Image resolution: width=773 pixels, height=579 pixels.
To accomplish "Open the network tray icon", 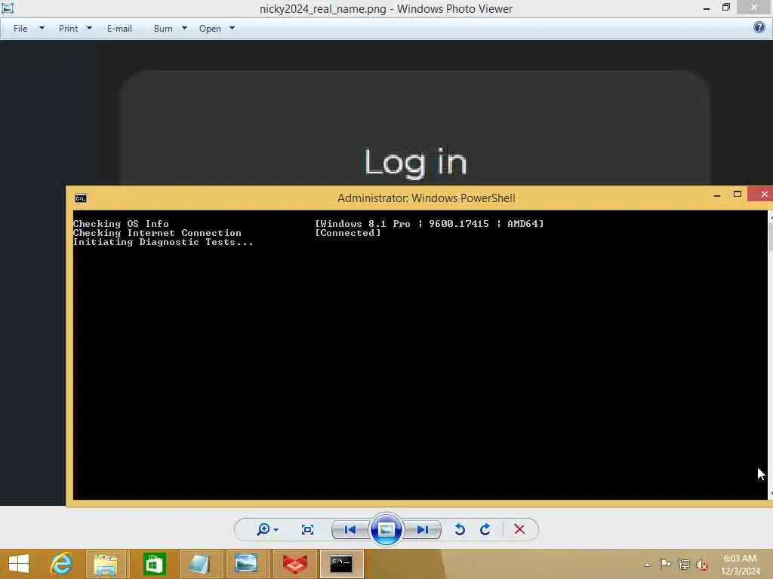I will (683, 564).
